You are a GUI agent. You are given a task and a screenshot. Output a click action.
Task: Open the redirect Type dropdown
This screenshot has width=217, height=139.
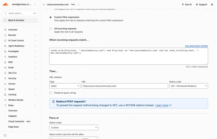pyautogui.click(x=65, y=86)
